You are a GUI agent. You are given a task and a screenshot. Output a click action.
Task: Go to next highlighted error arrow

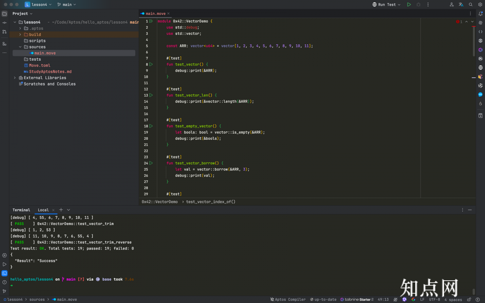(472, 22)
